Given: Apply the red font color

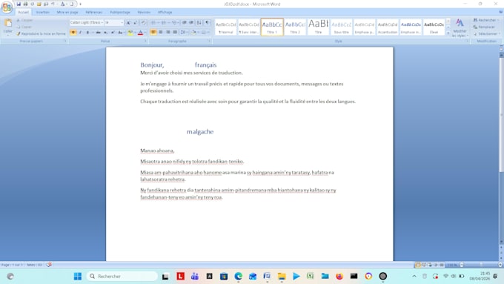Looking at the screenshot, I should [140, 33].
